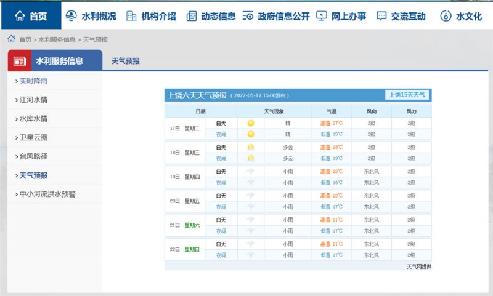493x296 pixels.
Task: Click the 日期 column header
Action: coord(201,111)
